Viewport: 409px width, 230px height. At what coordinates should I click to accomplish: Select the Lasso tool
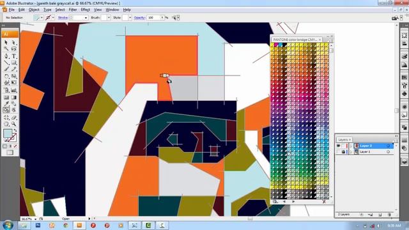(13, 49)
